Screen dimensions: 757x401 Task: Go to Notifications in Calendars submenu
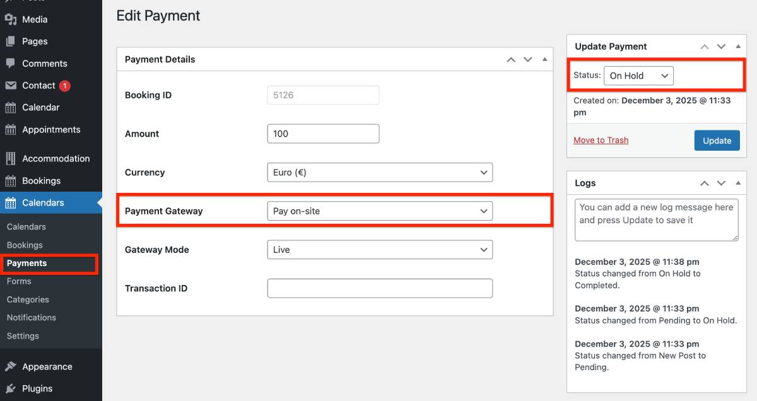[32, 318]
